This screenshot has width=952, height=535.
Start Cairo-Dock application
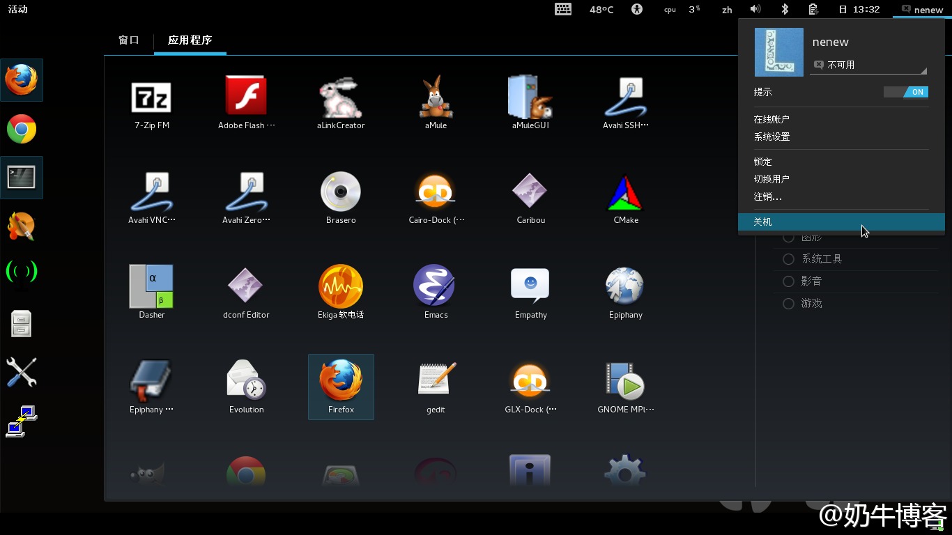tap(436, 190)
